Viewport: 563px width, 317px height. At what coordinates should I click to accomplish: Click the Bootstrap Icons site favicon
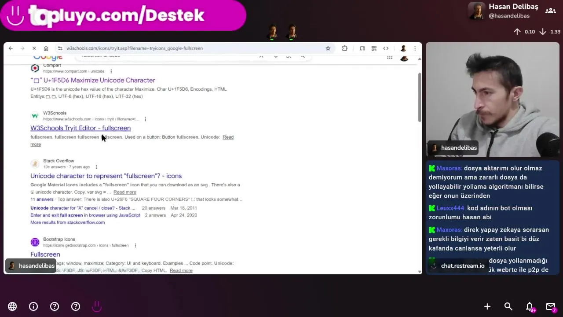point(35,242)
